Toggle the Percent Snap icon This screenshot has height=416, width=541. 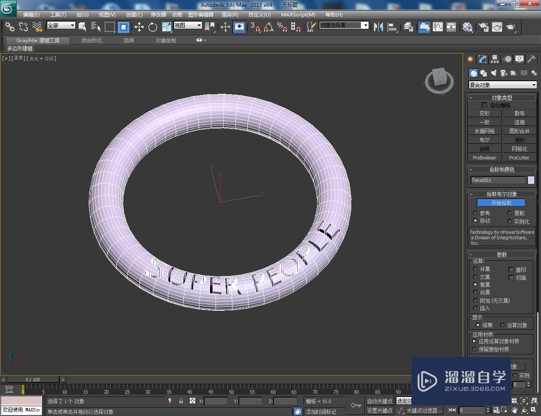282,27
